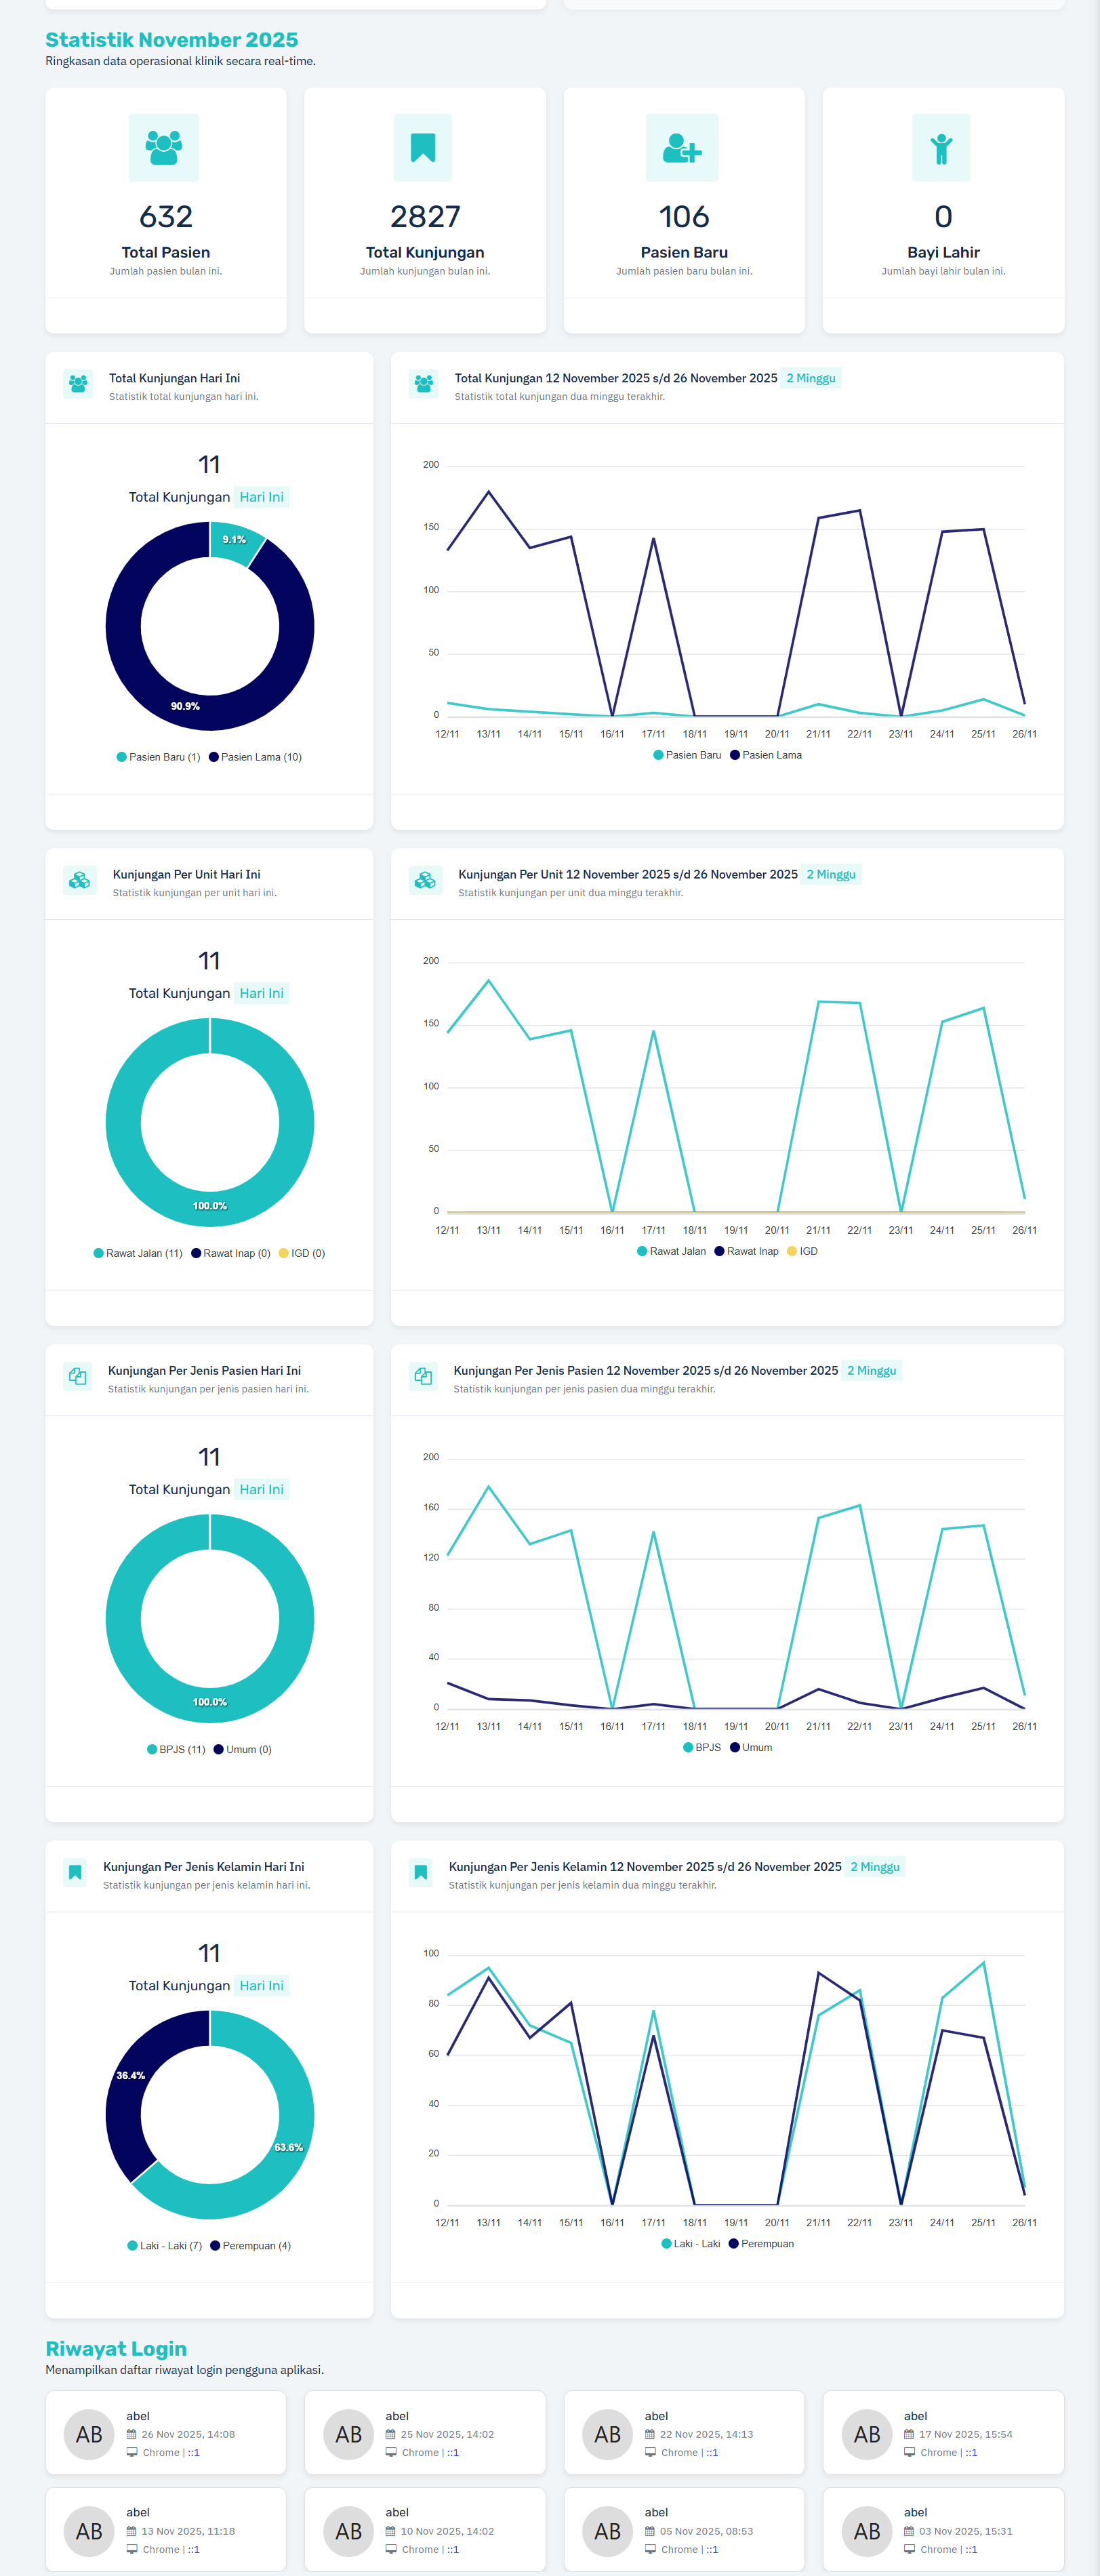1100x2576 pixels.
Task: Hide the Umum series in patient-type line chart
Action: pos(751,1747)
